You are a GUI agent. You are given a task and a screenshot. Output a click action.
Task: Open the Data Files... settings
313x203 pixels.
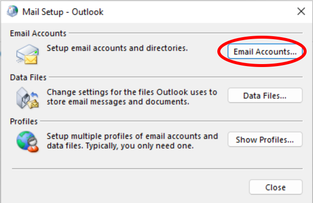point(265,95)
